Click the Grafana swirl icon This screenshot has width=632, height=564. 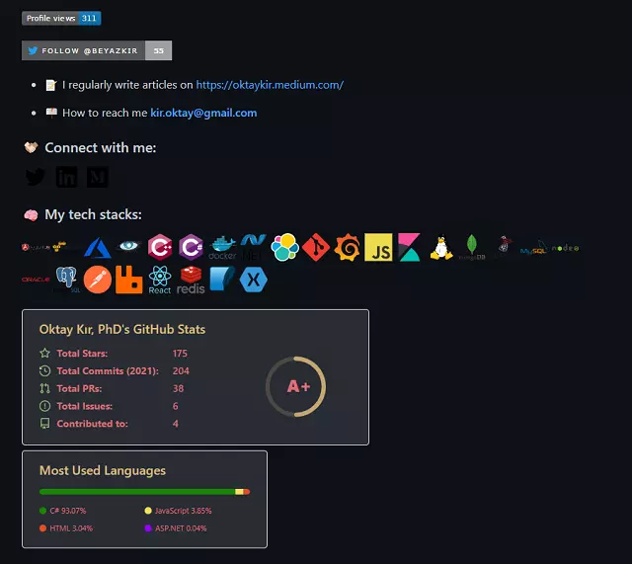click(x=347, y=247)
